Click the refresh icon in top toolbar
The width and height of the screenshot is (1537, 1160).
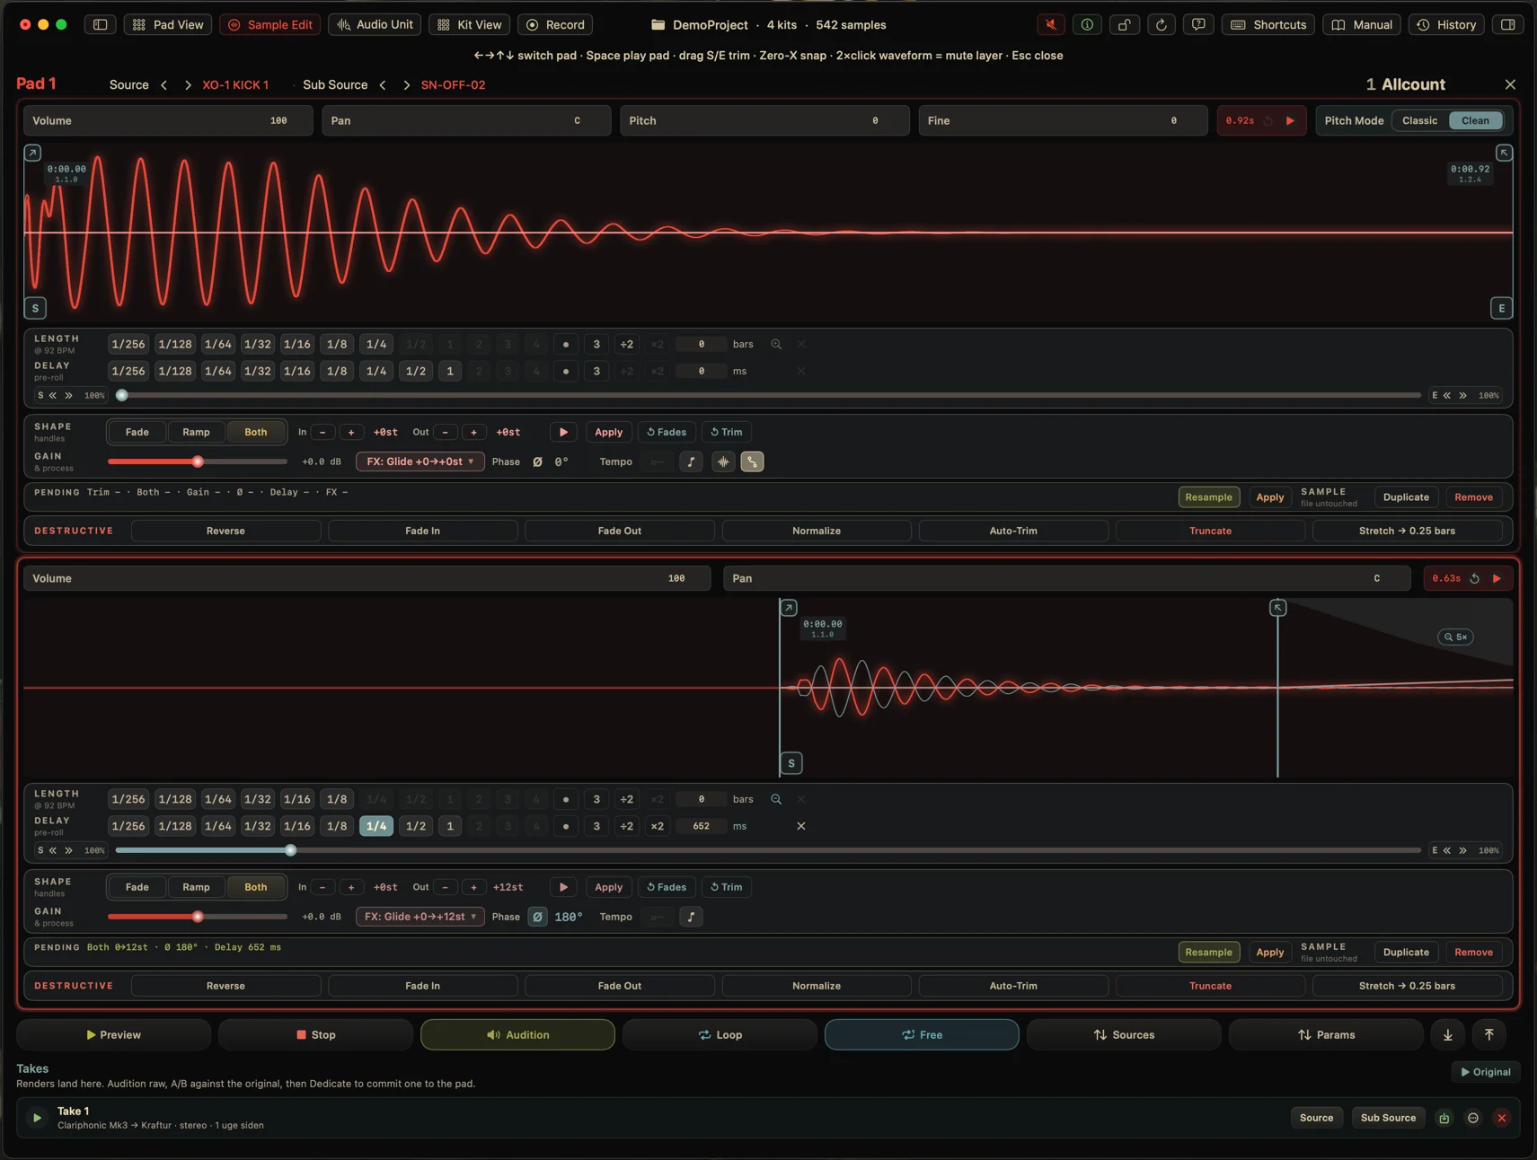(x=1161, y=24)
